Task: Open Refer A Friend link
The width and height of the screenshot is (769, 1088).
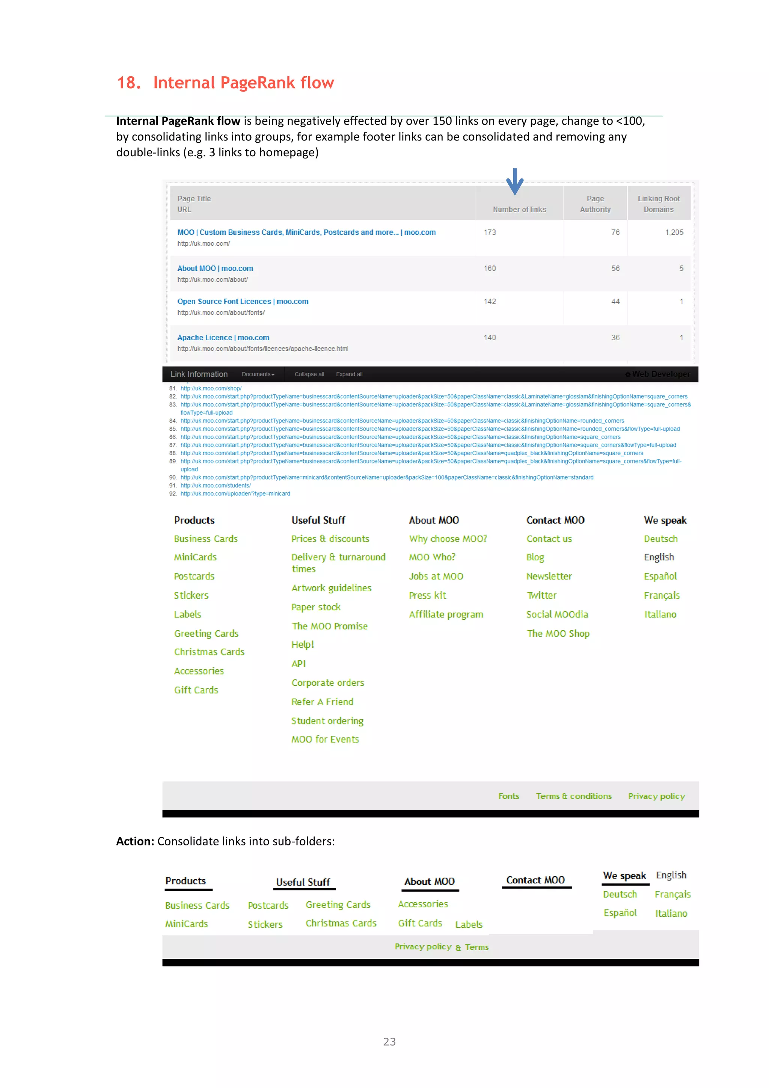Action: 322,702
